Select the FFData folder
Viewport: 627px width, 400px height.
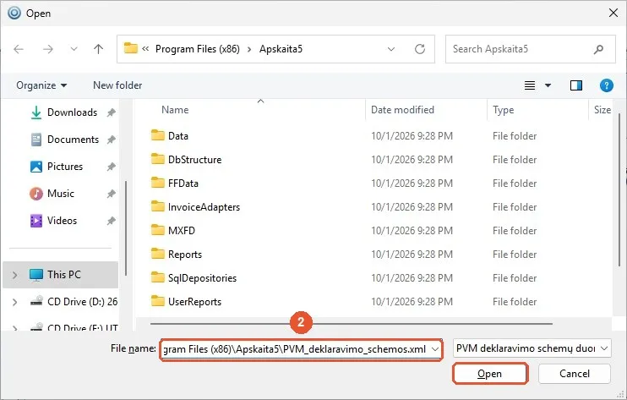click(183, 184)
